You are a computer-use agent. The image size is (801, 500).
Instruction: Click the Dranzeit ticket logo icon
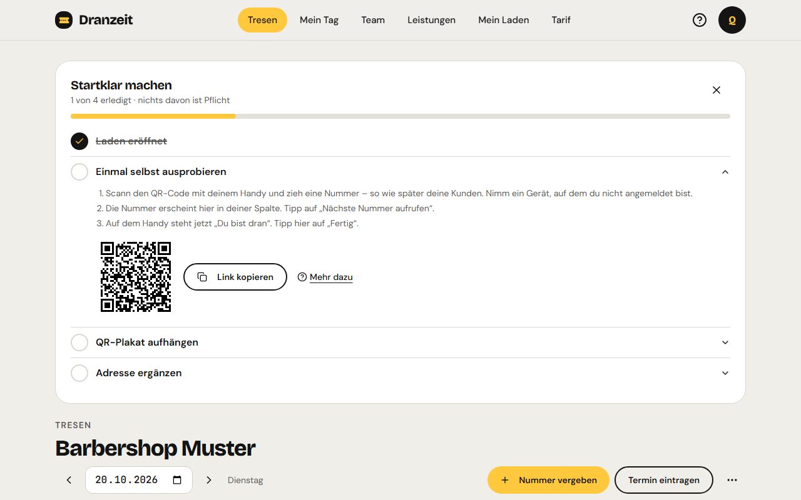(64, 20)
